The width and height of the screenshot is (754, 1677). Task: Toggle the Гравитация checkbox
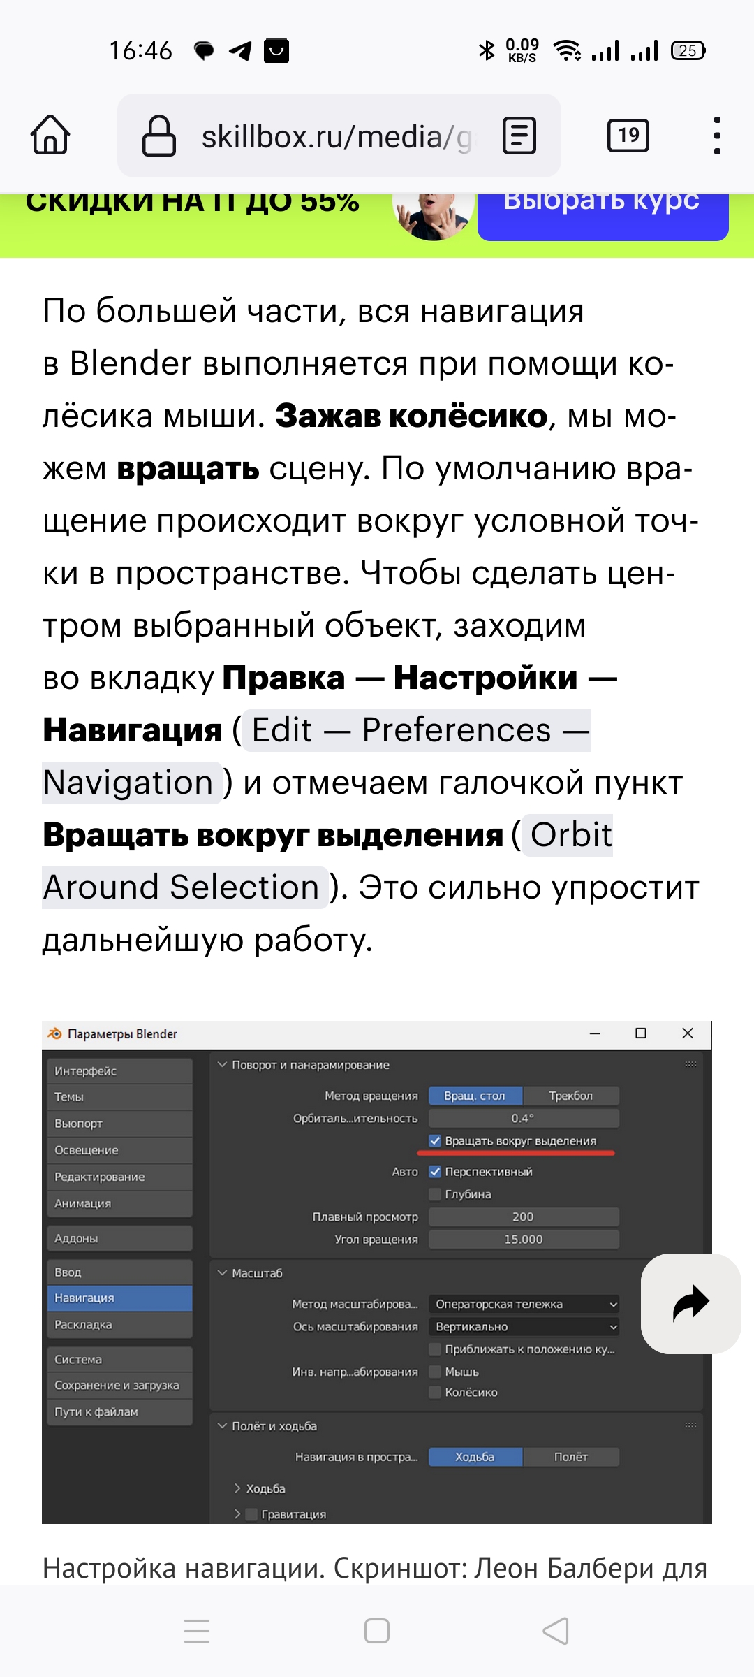[251, 1514]
